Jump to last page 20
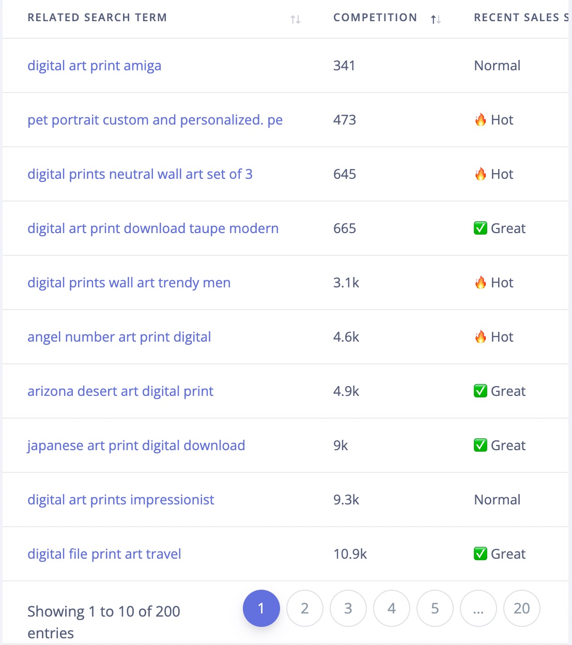Screen dimensions: 572x645 tap(522, 608)
